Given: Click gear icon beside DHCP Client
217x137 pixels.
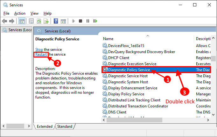Looking at the screenshot, I should click(105, 58).
